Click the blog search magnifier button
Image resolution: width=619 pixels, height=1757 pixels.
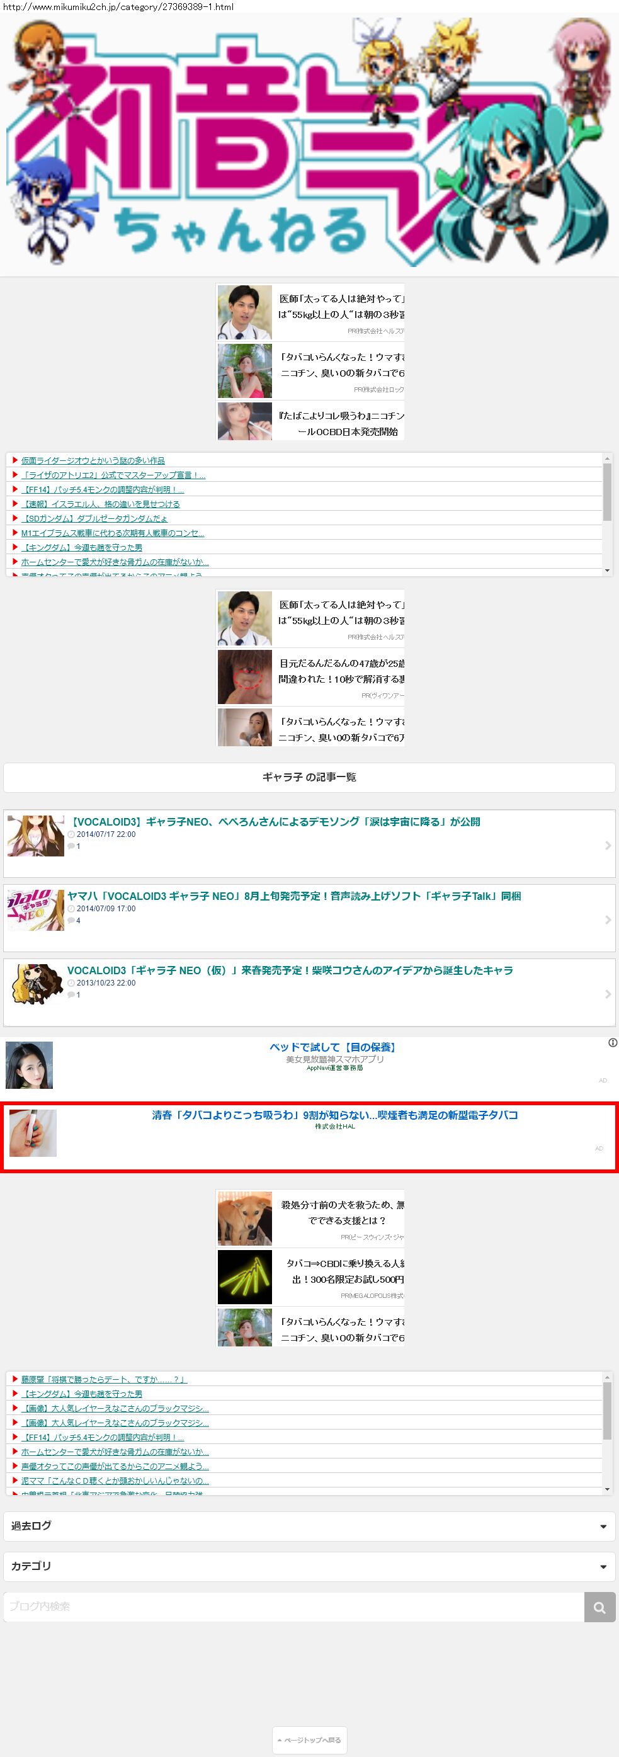599,1607
